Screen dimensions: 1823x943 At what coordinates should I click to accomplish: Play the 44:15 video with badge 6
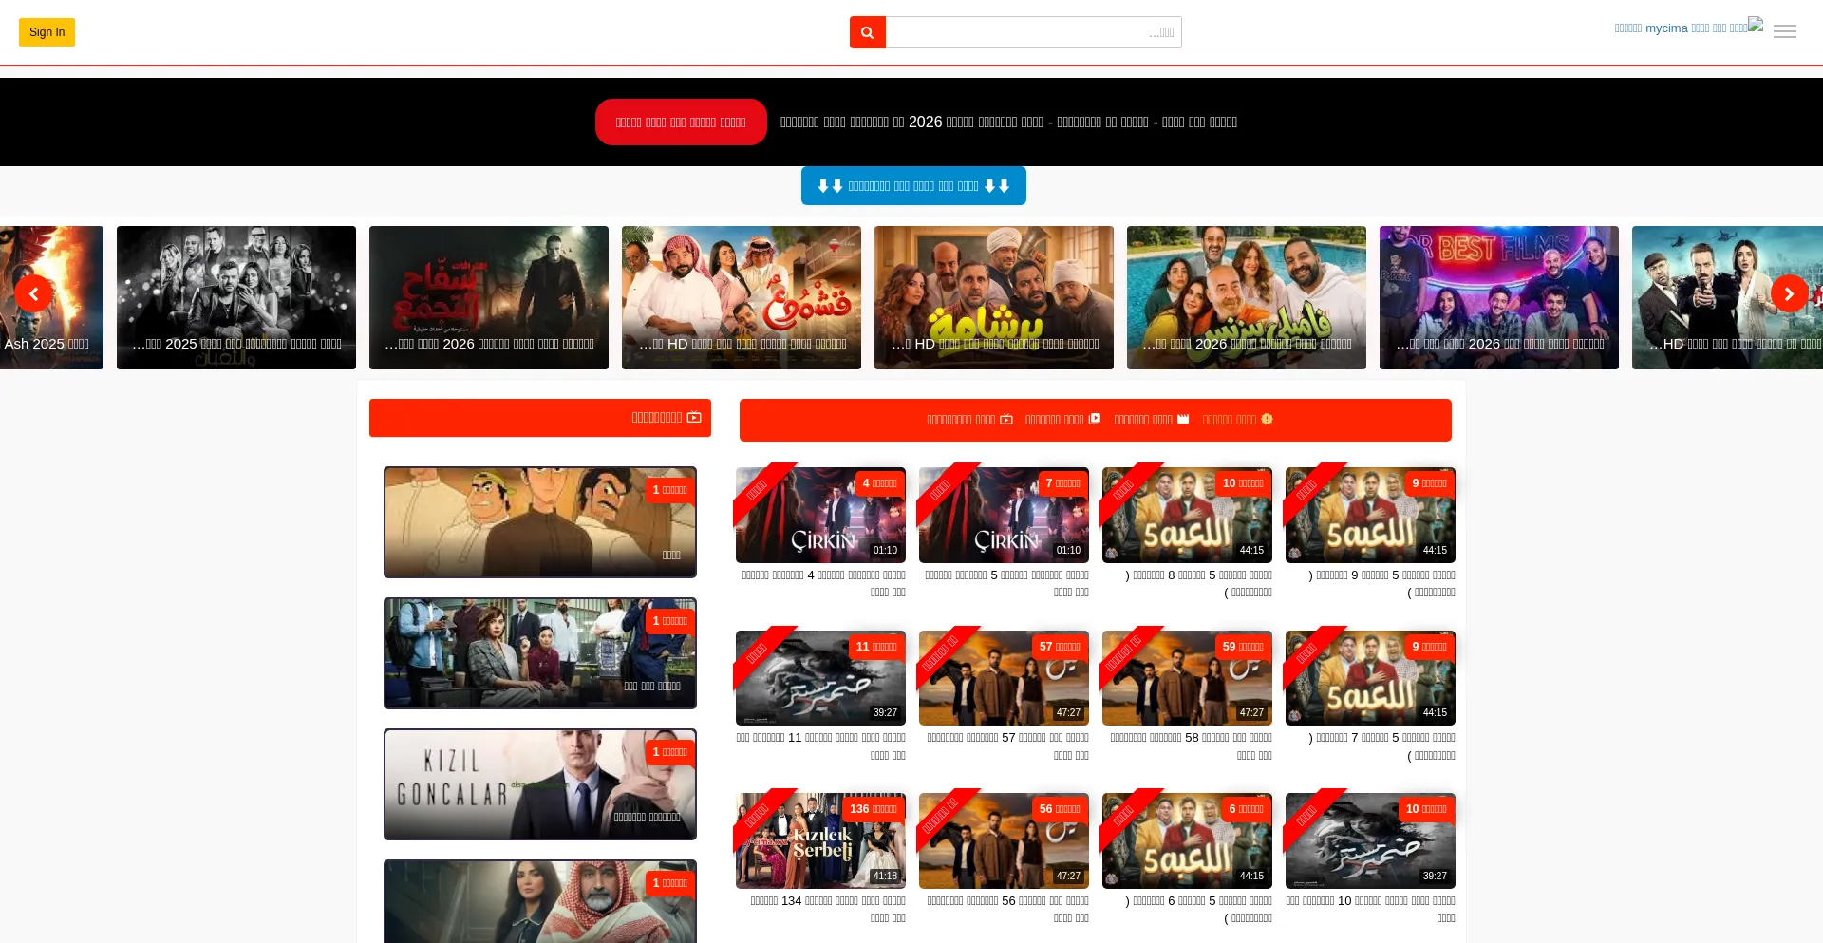pyautogui.click(x=1187, y=840)
